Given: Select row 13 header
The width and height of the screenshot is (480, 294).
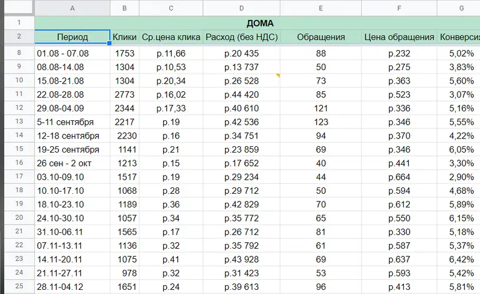Looking at the screenshot, I should (x=19, y=121).
